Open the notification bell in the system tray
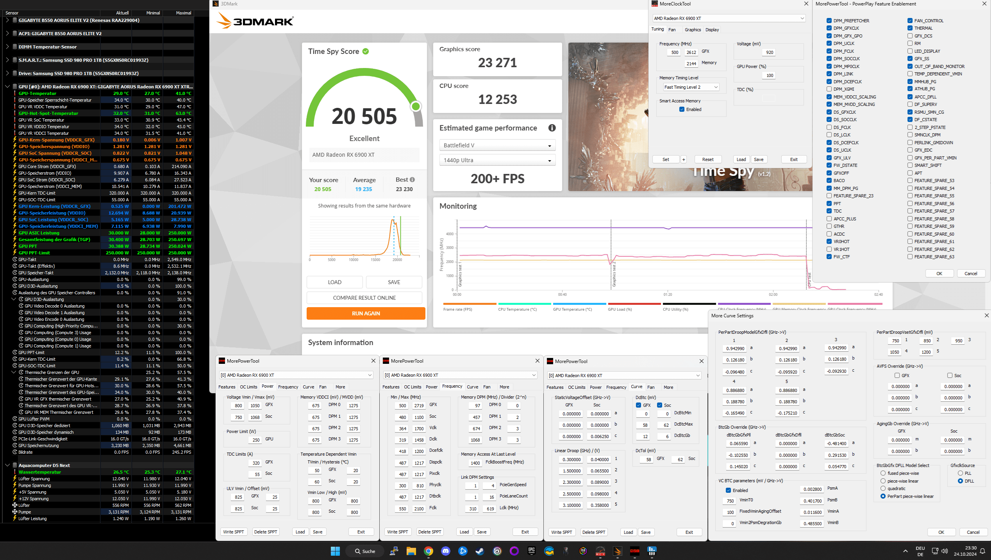 [x=983, y=551]
